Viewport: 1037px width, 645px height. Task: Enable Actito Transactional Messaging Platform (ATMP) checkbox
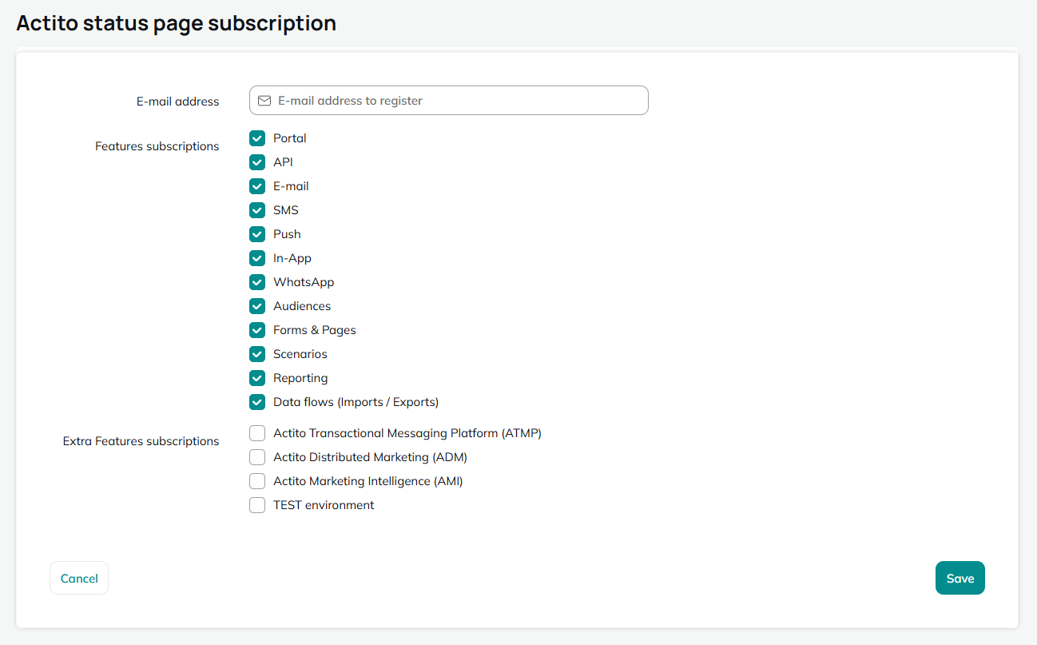pyautogui.click(x=257, y=433)
